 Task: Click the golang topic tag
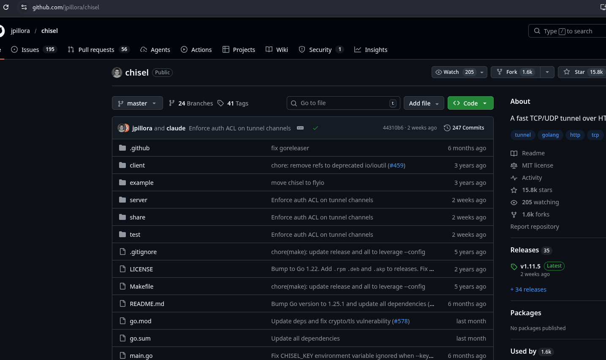(550, 135)
